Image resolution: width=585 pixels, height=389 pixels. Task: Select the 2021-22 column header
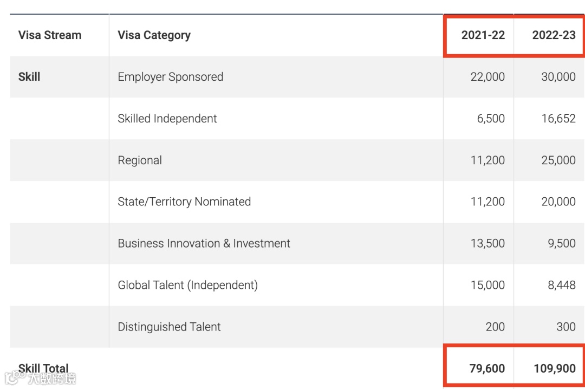tap(483, 35)
